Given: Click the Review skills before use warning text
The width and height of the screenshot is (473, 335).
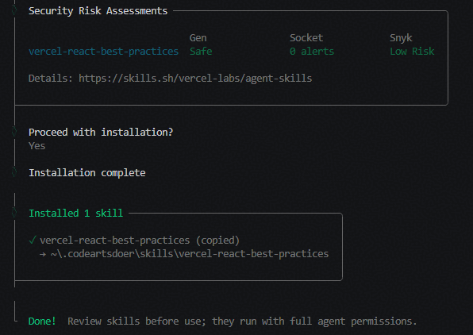Looking at the screenshot, I should (242, 322).
